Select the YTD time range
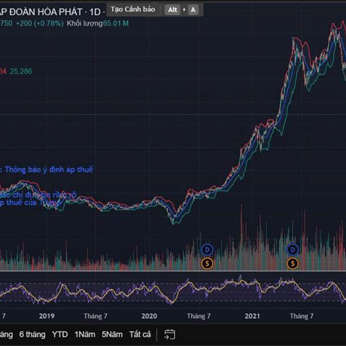 point(60,334)
